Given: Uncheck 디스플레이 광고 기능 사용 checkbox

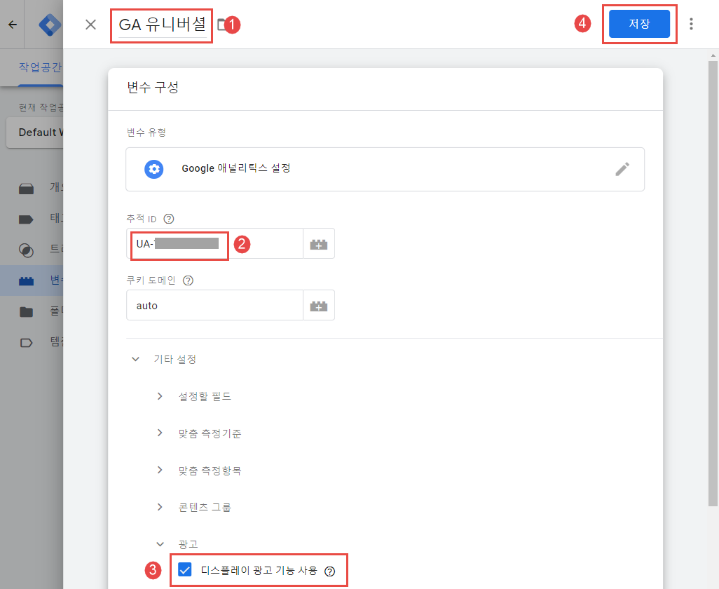Looking at the screenshot, I should click(x=185, y=570).
